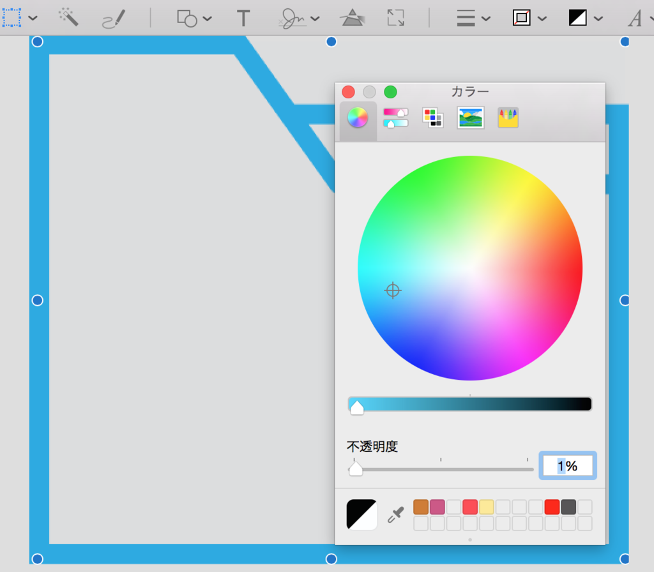
Task: Pick a color on the color wheel crosshair
Action: [x=393, y=290]
